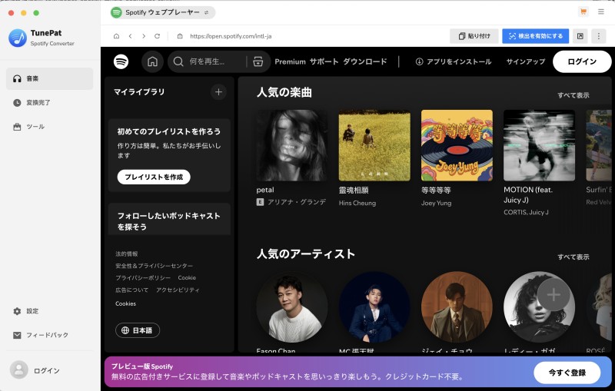
Task: Open the ジェイ・チョウ artist photo
Action: (x=457, y=307)
